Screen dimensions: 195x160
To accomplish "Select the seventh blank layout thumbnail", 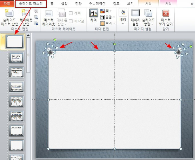I will coord(16,145).
